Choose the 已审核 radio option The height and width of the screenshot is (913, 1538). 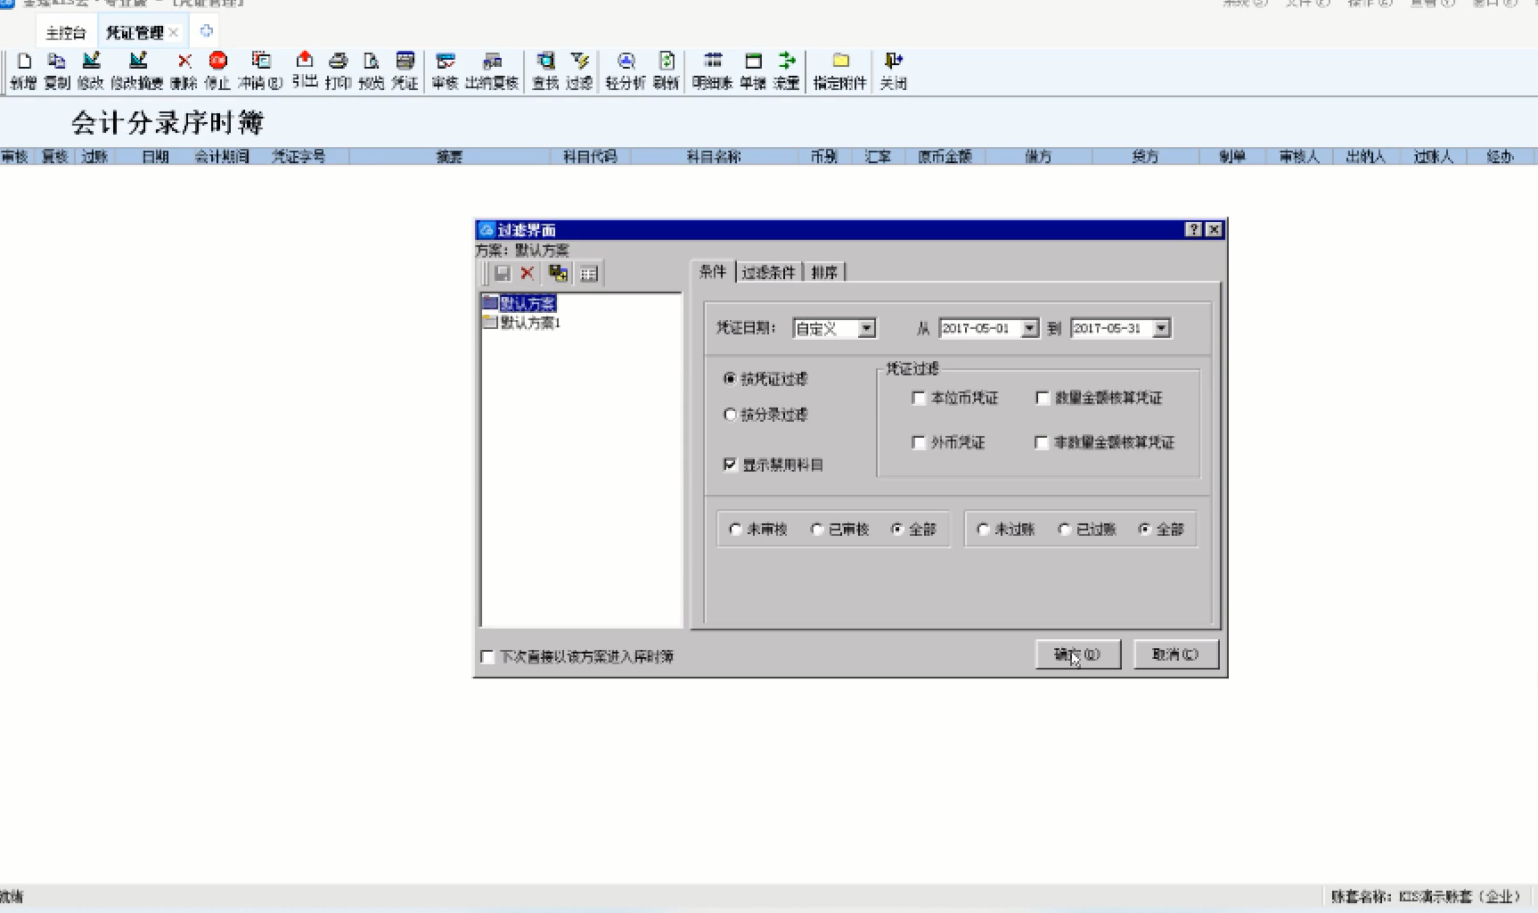coord(816,530)
